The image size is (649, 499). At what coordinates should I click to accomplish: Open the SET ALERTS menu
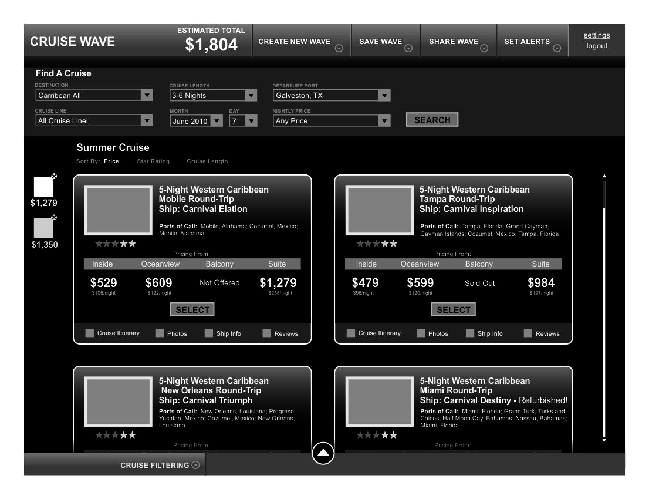click(532, 41)
